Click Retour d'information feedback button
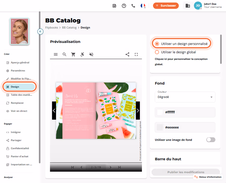Screen dimensions: 226x183 [x=208, y=177]
